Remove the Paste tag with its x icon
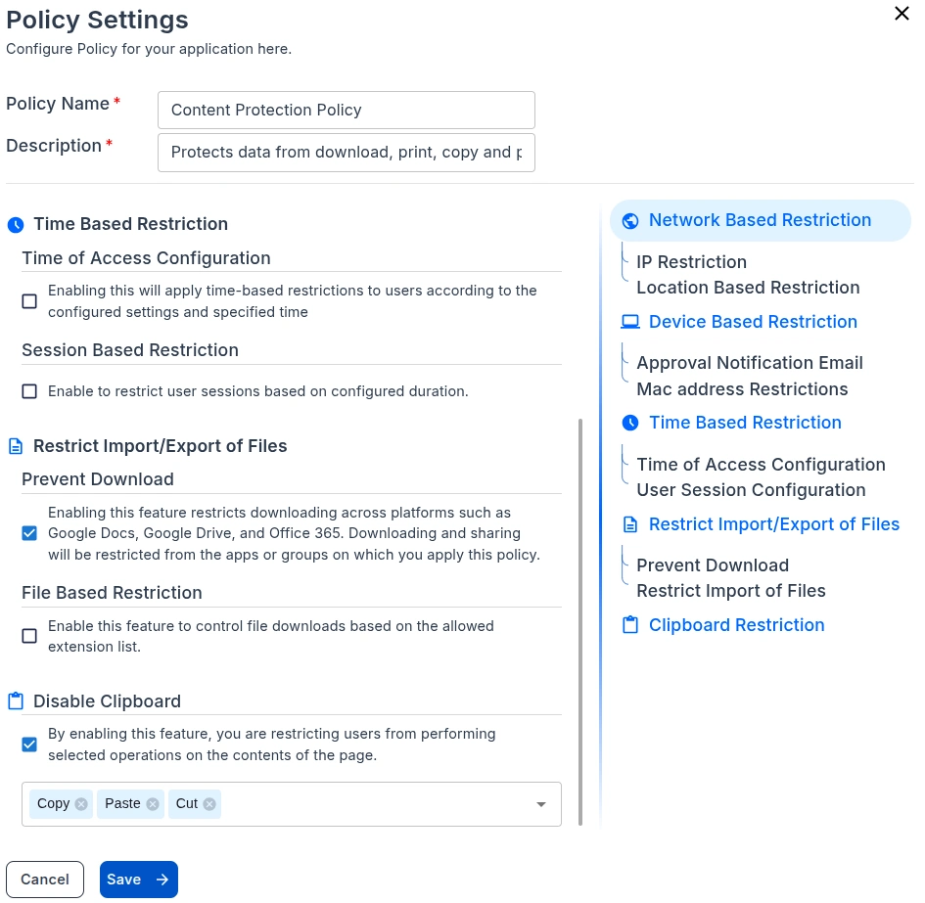Viewport: 925px width, 903px height. pyautogui.click(x=153, y=804)
